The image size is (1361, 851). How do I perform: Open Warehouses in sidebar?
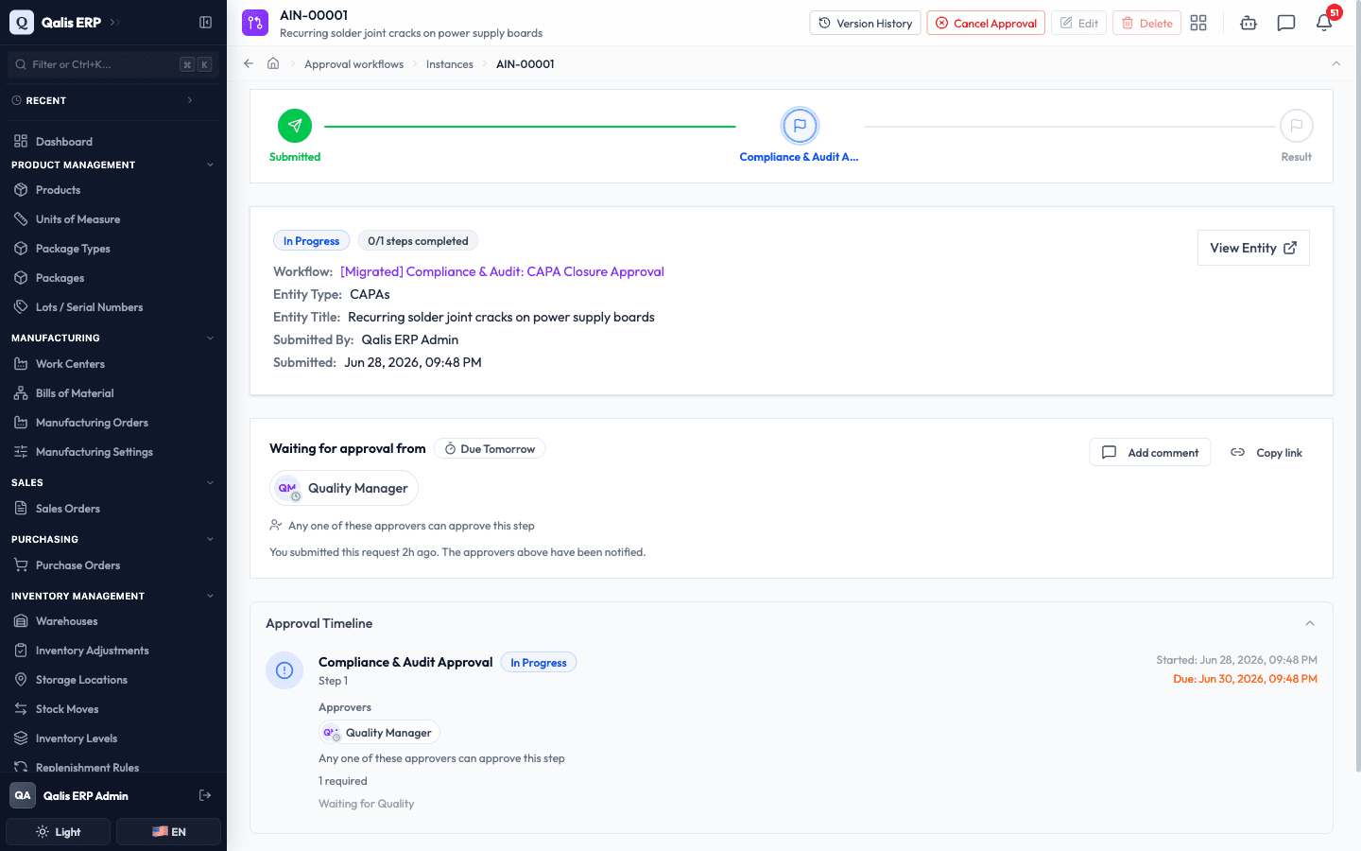(x=113, y=621)
